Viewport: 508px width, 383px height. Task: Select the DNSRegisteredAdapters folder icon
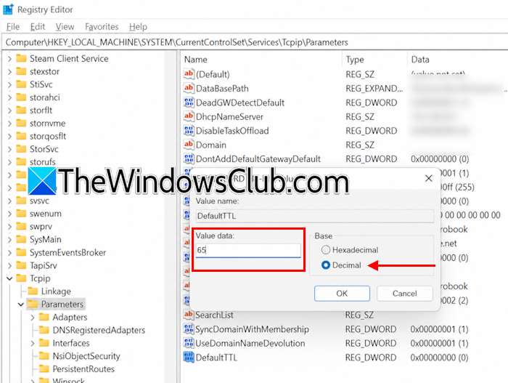coord(44,330)
